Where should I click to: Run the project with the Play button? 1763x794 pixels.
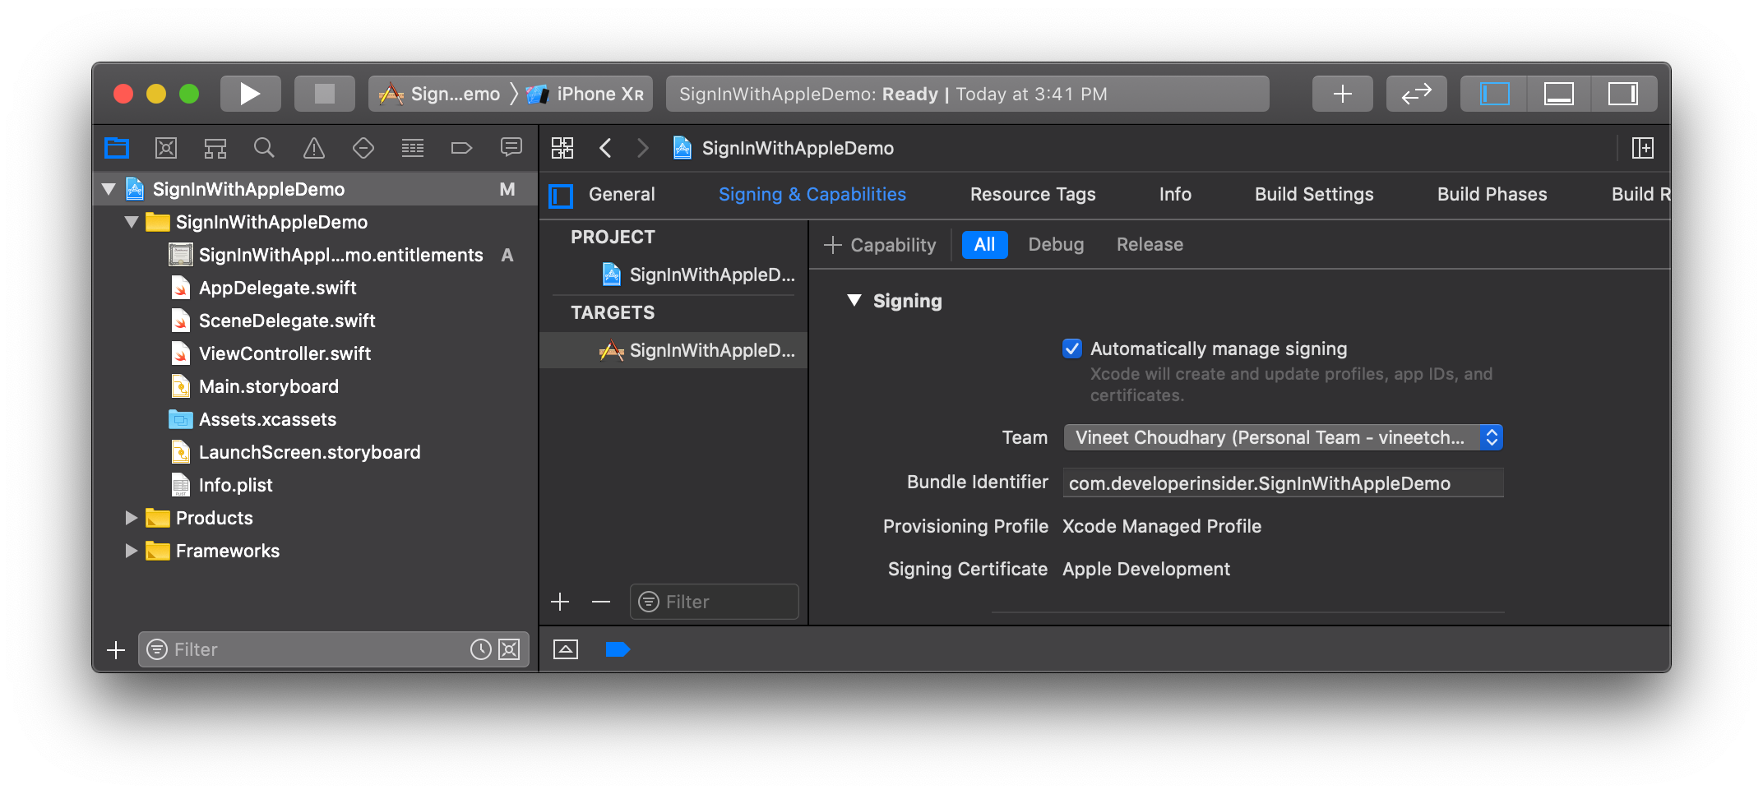point(250,94)
